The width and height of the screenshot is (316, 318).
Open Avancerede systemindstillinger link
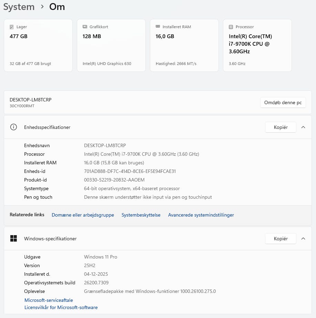[201, 215]
